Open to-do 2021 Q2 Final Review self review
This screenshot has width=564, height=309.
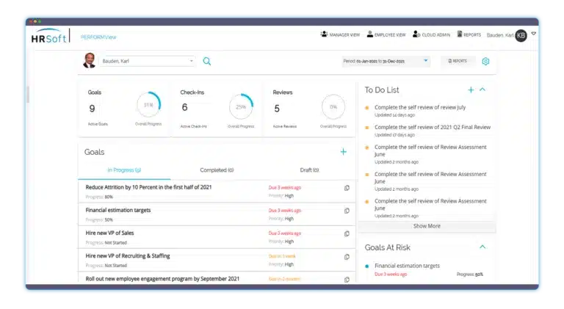point(433,127)
